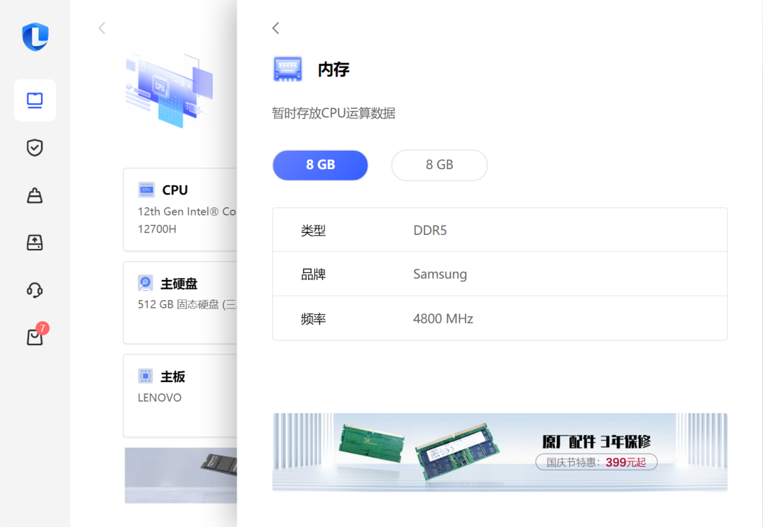
Task: Open the security shield checkmark sidebar icon
Action: [x=35, y=148]
